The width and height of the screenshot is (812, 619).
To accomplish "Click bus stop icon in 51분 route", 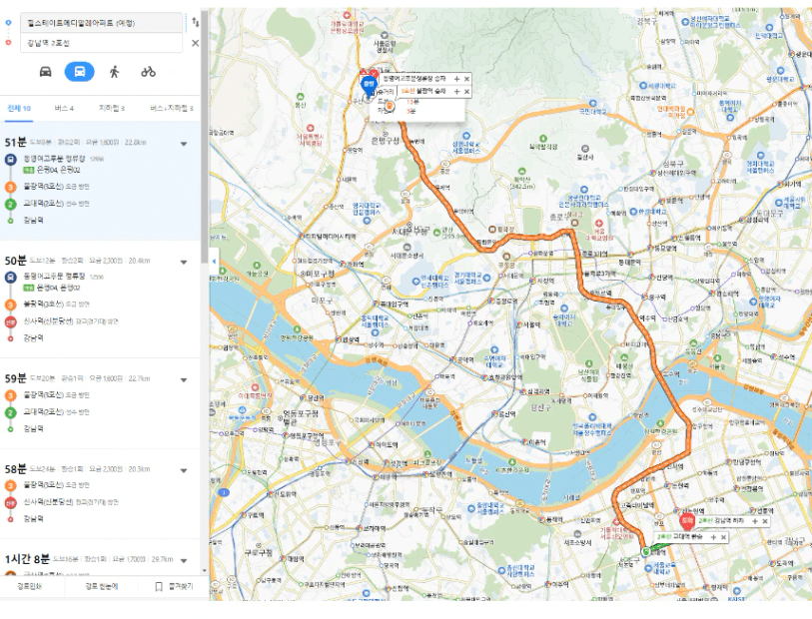I will 10,160.
